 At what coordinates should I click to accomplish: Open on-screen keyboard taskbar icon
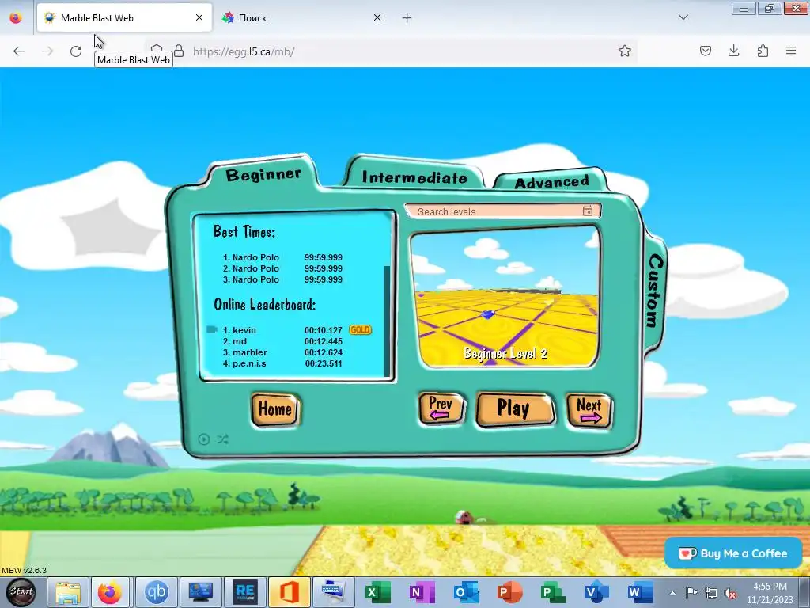tap(334, 592)
